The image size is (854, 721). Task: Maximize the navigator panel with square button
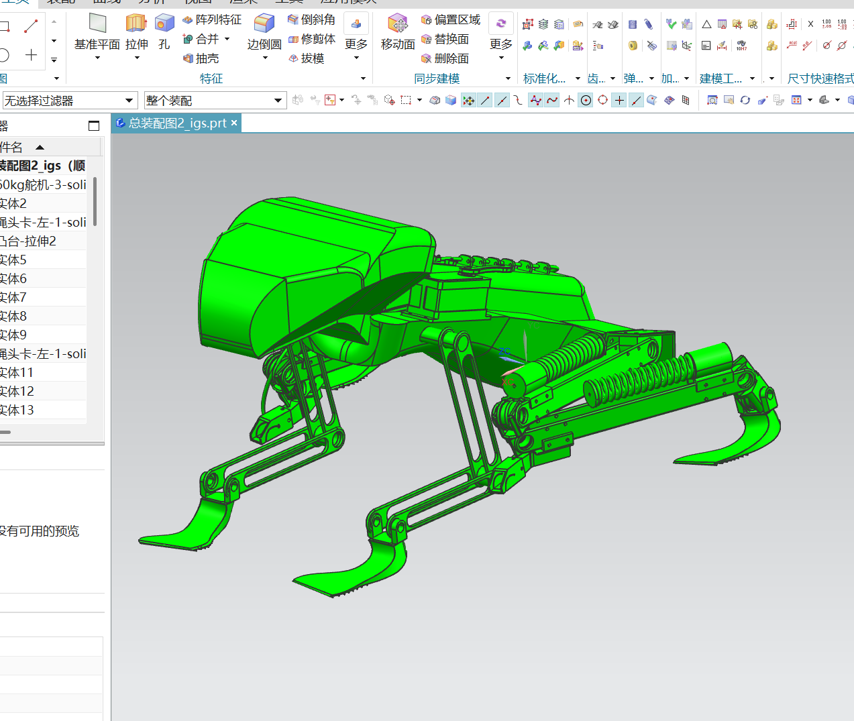94,125
